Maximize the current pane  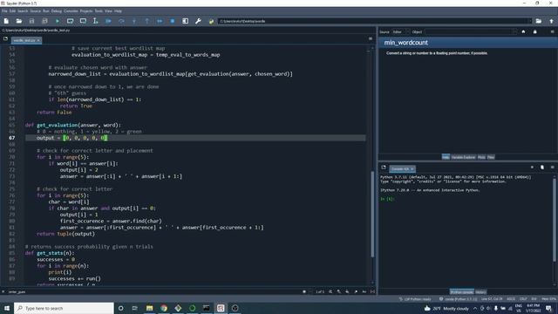tap(186, 21)
